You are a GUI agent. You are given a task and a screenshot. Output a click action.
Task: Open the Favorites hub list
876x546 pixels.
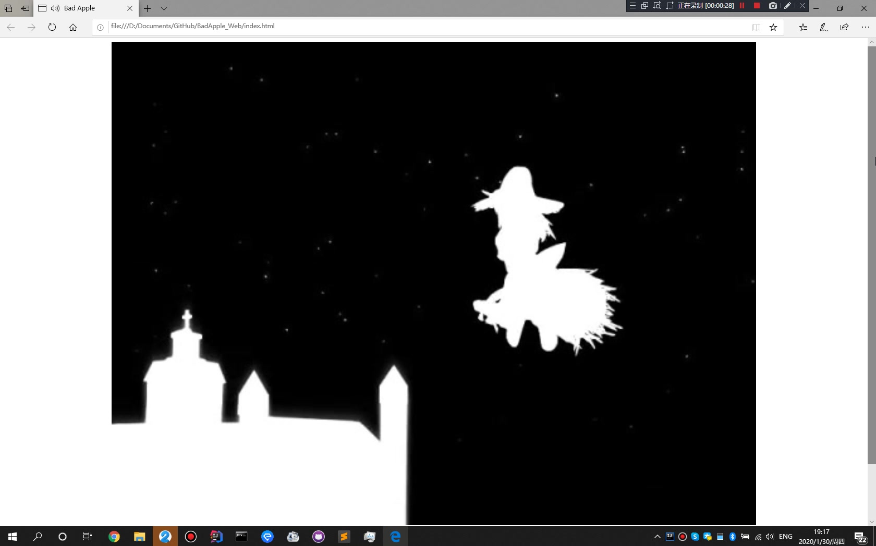click(803, 27)
